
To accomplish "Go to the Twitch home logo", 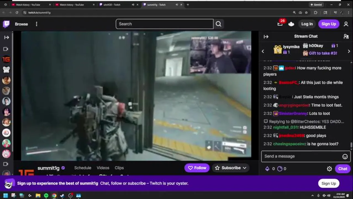I will pos(6,24).
